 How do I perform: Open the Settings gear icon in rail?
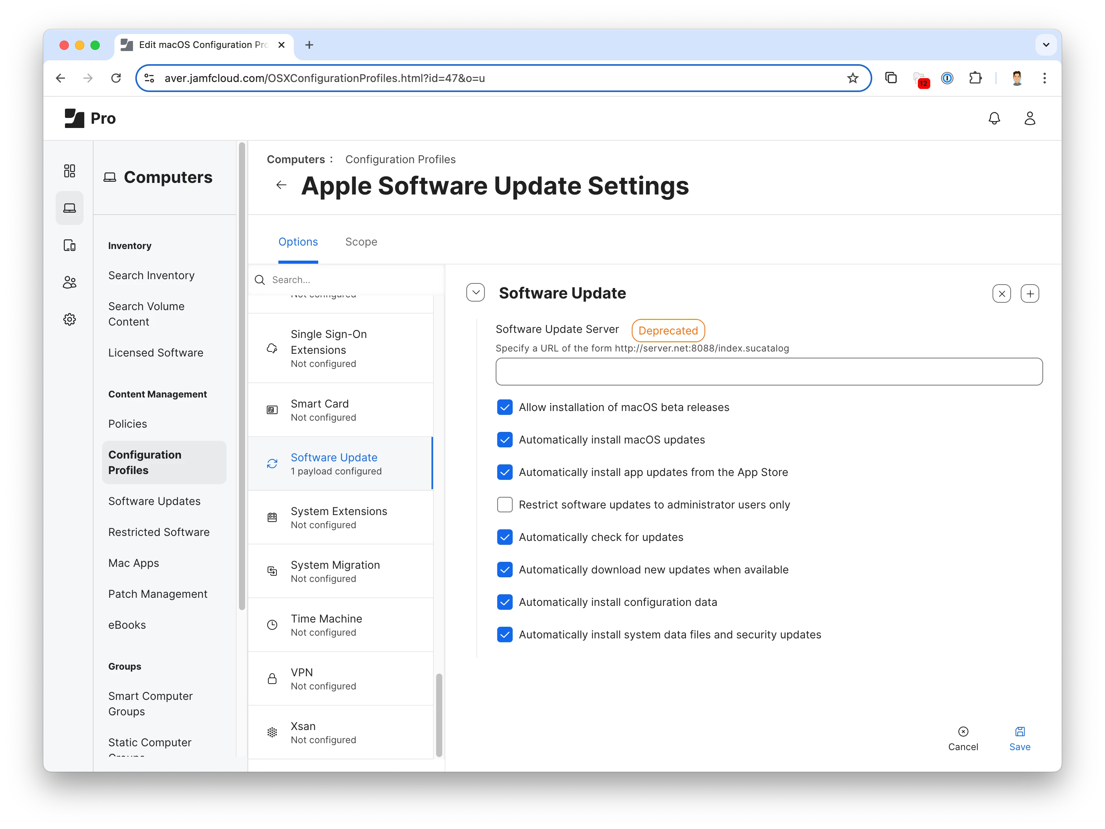click(70, 319)
